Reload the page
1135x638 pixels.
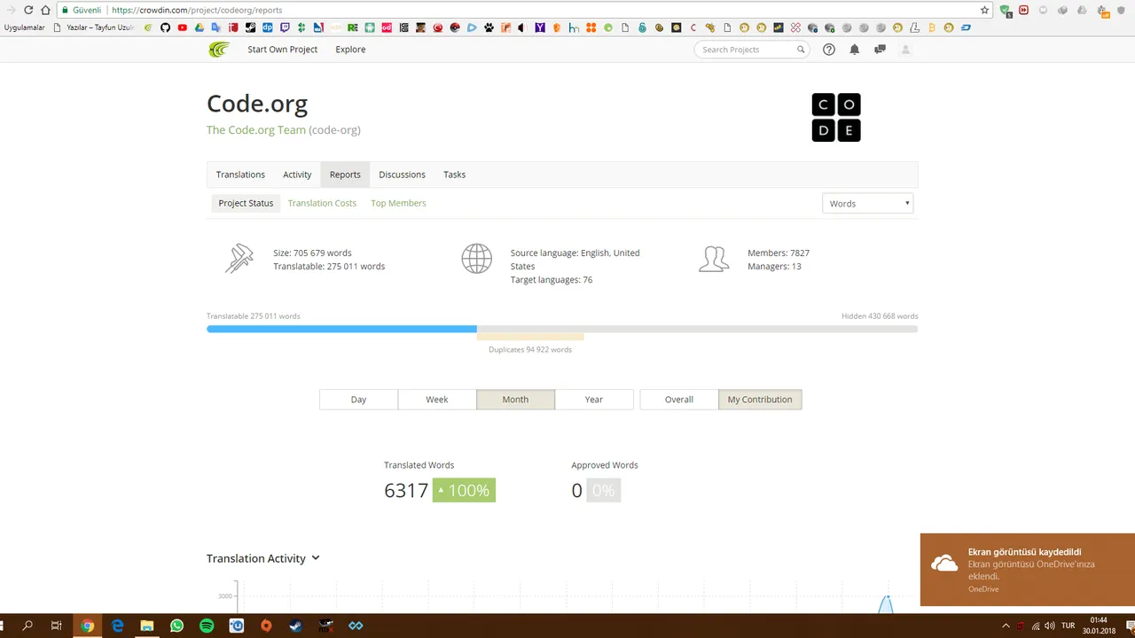(x=28, y=10)
